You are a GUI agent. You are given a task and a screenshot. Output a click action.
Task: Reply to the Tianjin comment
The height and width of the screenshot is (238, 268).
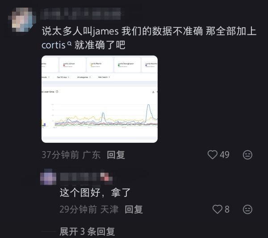[x=134, y=209]
